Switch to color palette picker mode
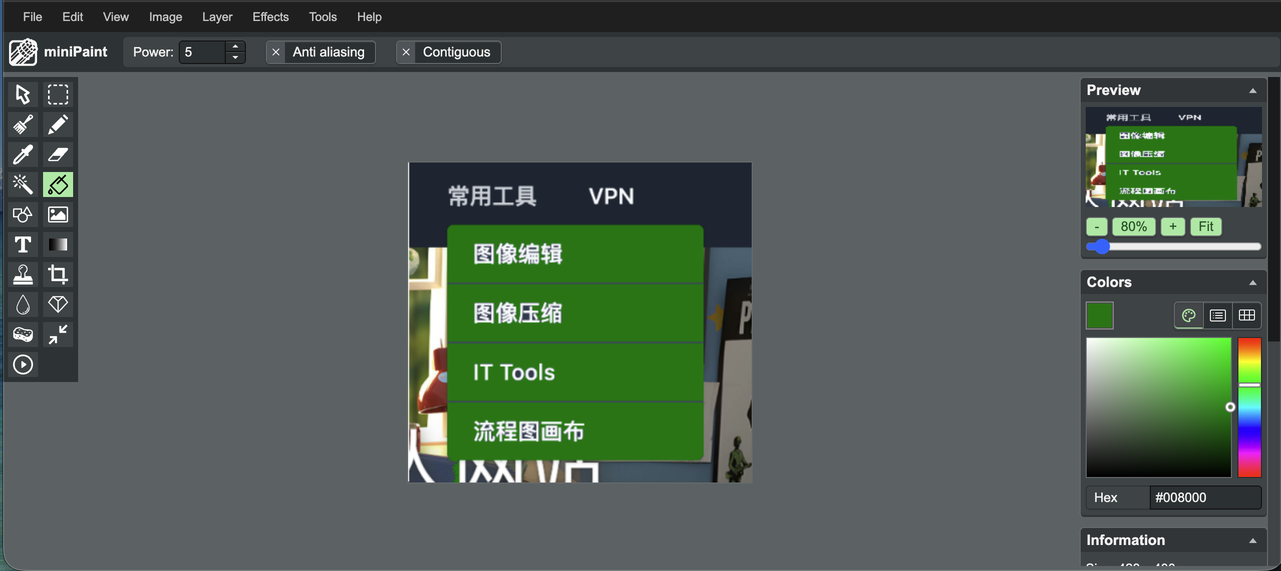The image size is (1281, 571). [x=1188, y=315]
